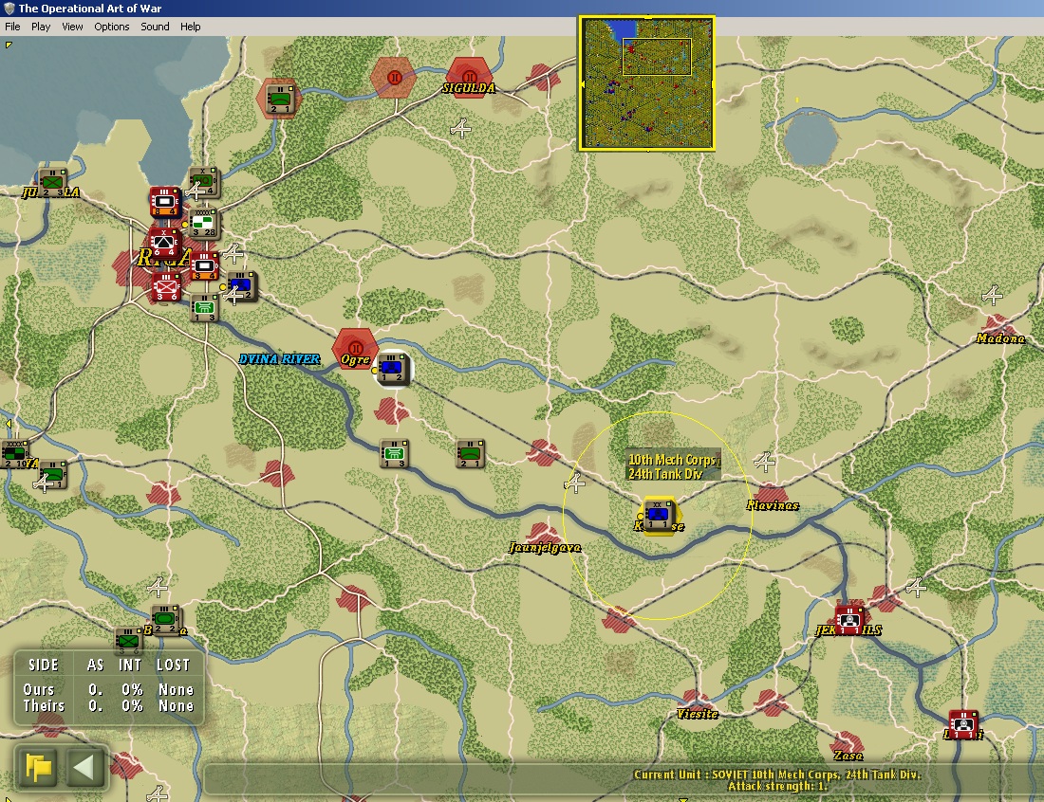Image resolution: width=1044 pixels, height=802 pixels.
Task: Click the airfield icon south of Sigulda
Action: (x=460, y=128)
